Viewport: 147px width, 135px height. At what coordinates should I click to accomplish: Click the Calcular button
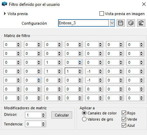[62, 115]
